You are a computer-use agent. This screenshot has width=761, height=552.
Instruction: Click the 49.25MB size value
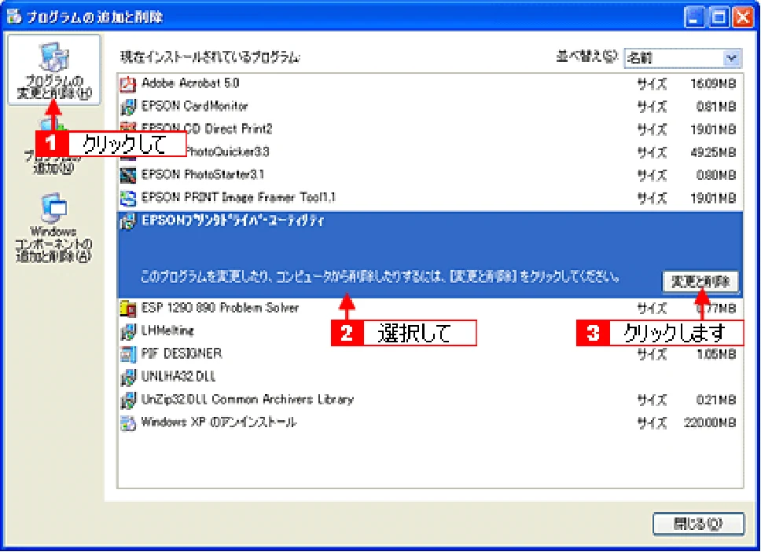click(713, 152)
